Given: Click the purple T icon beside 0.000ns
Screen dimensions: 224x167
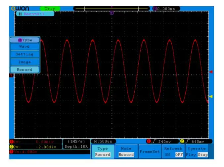Looking at the screenshot, I should pyautogui.click(x=155, y=9).
